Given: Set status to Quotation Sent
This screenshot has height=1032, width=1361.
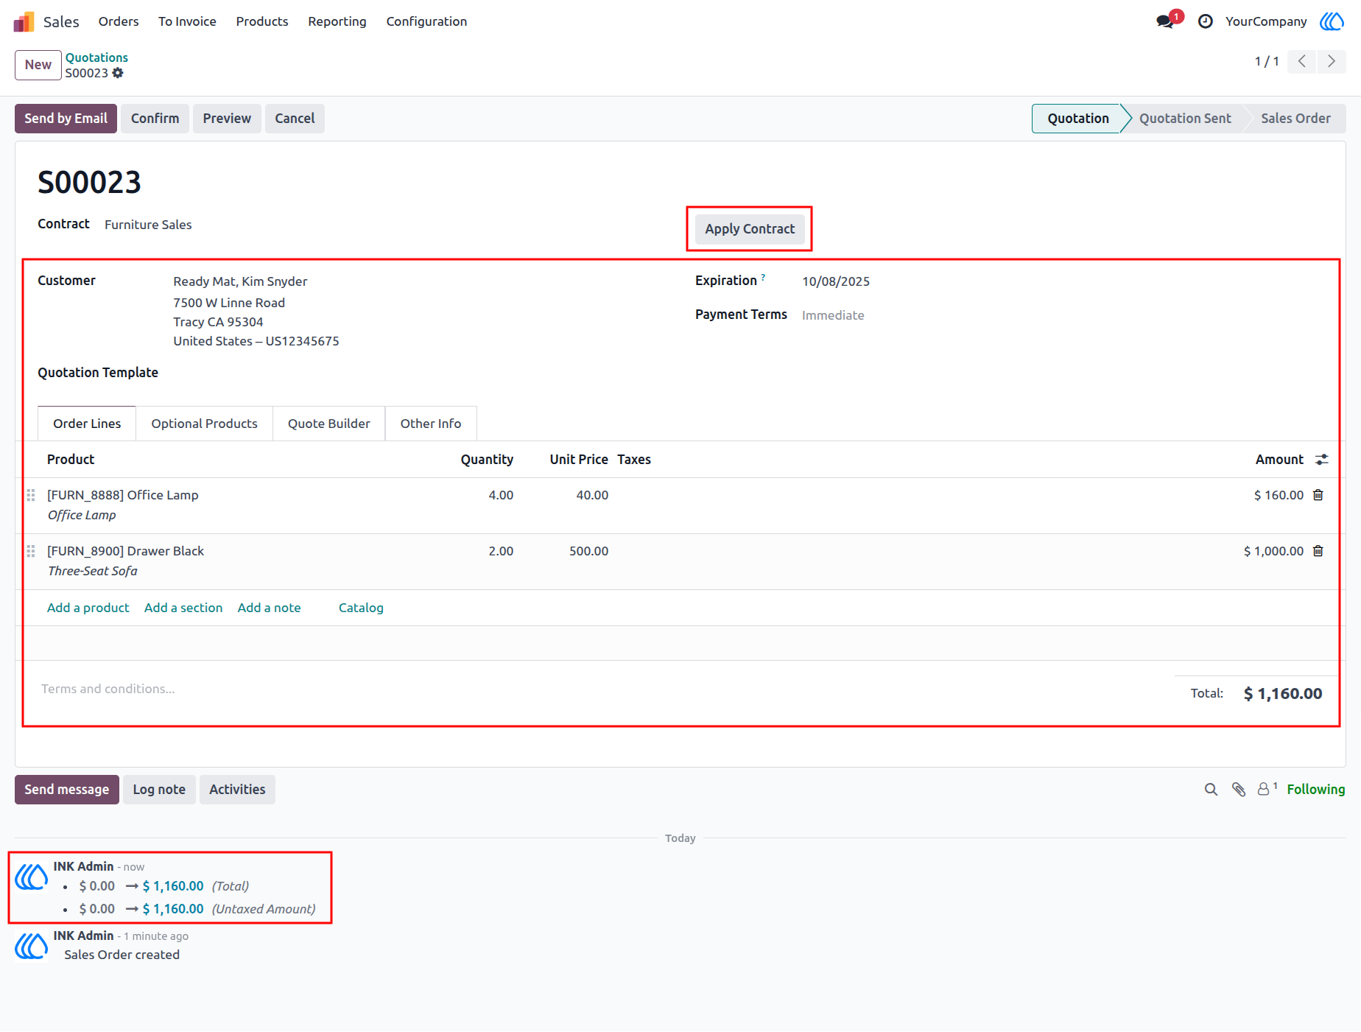Looking at the screenshot, I should pyautogui.click(x=1185, y=119).
